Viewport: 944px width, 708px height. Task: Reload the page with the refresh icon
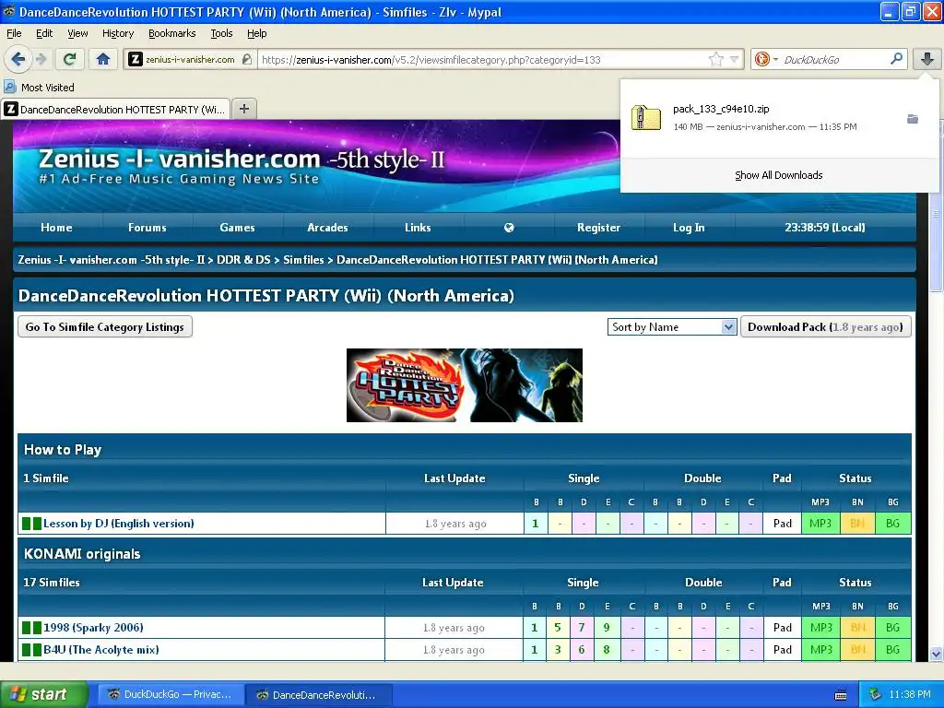70,59
